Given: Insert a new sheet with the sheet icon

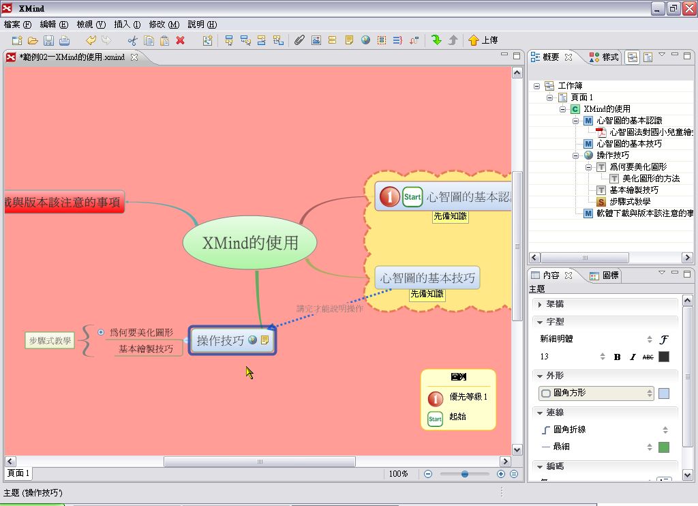Looking at the screenshot, I should point(207,40).
